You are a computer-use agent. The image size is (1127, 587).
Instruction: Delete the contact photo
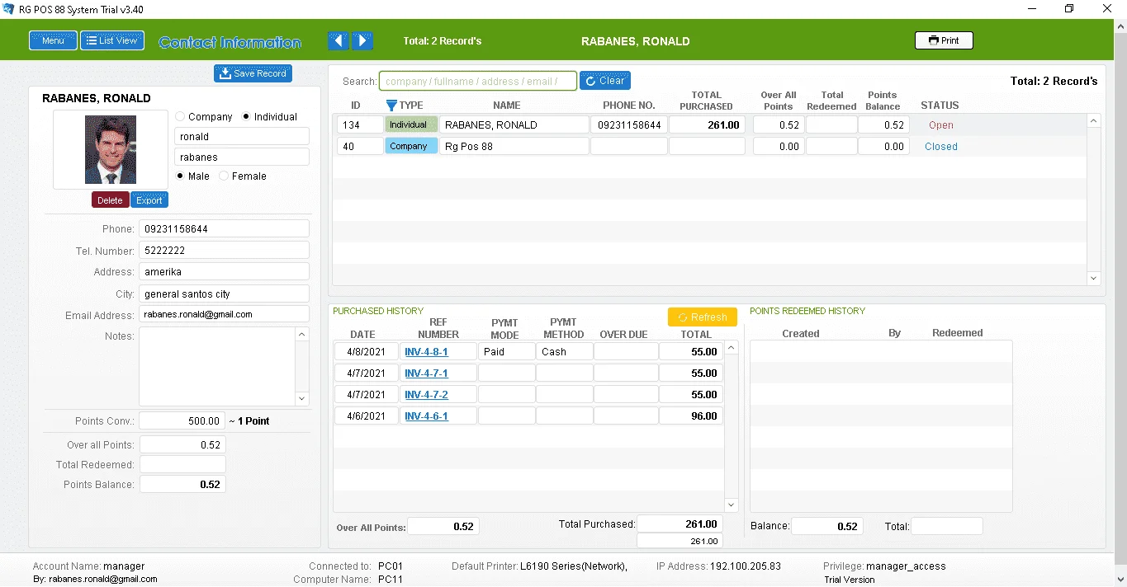tap(110, 200)
